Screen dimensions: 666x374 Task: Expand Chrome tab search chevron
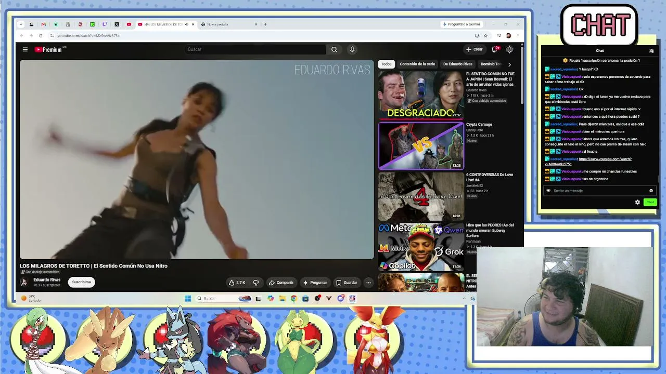(21, 24)
